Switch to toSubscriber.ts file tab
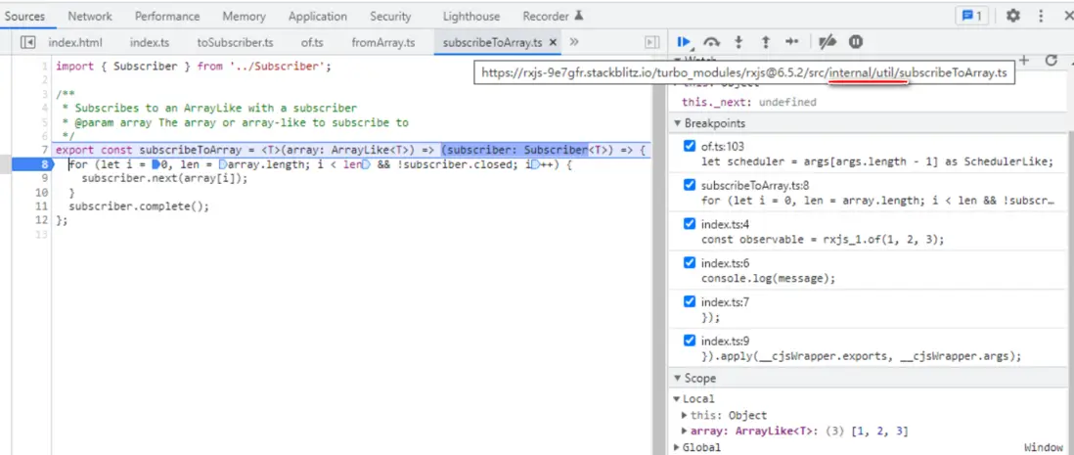The height and width of the screenshot is (455, 1074). point(235,42)
